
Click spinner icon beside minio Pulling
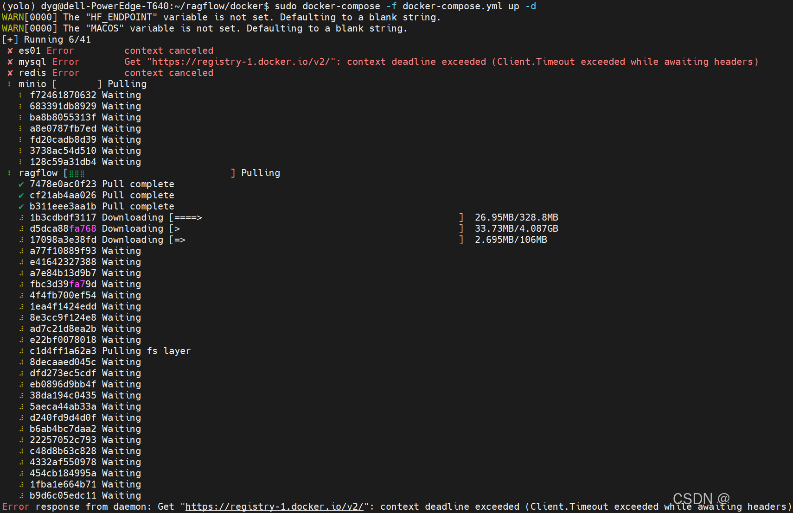click(9, 84)
